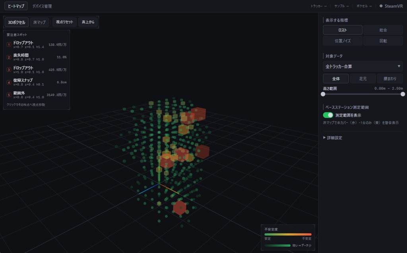Switch to the 床マップ view
407x253 pixels.
[x=39, y=22]
